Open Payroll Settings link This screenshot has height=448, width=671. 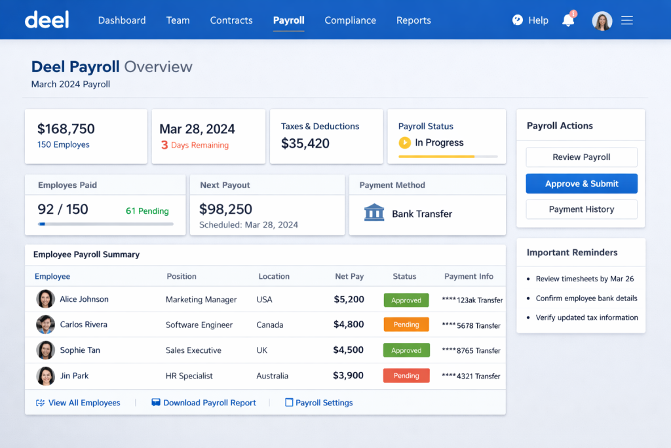point(324,403)
